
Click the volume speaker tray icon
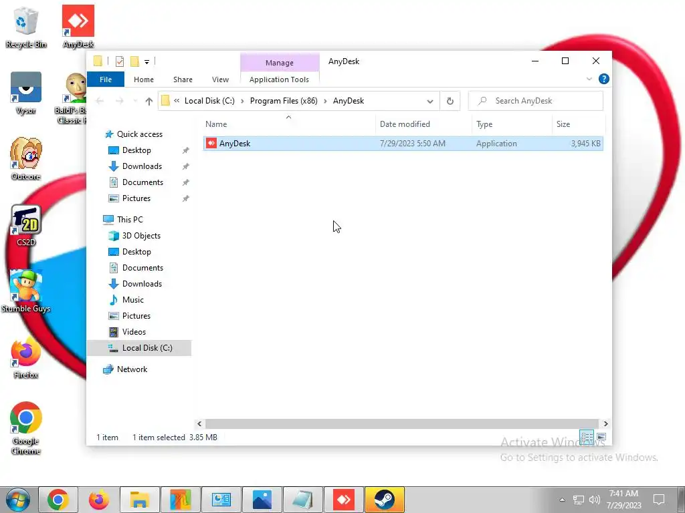tap(595, 500)
